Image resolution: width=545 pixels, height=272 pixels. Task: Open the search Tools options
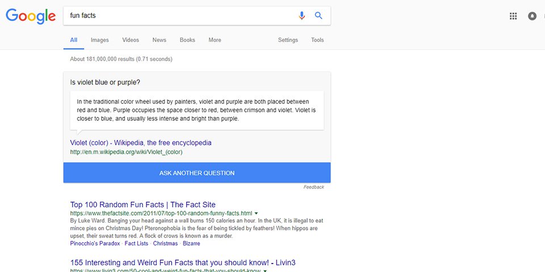tap(317, 40)
